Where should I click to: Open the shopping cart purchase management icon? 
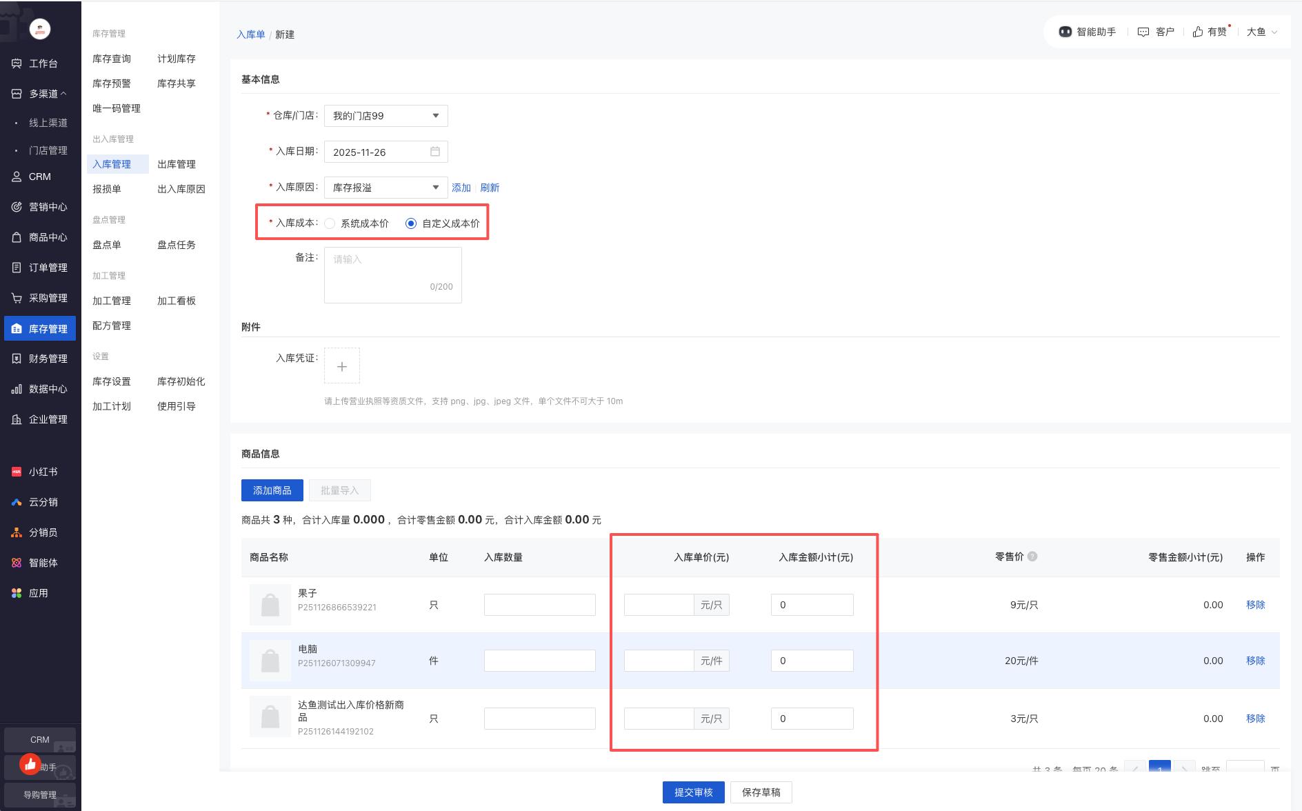pyautogui.click(x=17, y=298)
